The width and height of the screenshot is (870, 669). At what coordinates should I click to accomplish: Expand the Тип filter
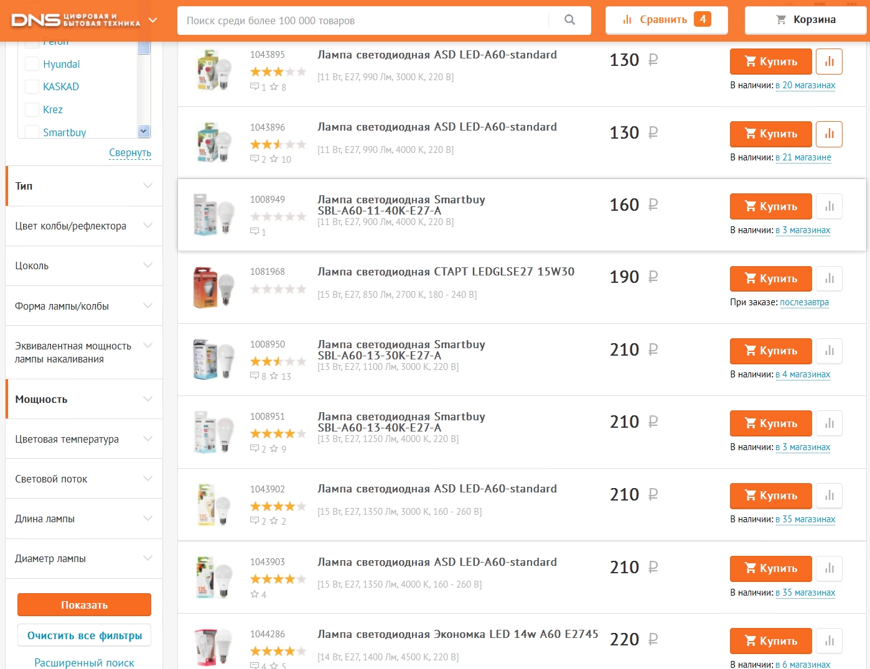pyautogui.click(x=84, y=186)
